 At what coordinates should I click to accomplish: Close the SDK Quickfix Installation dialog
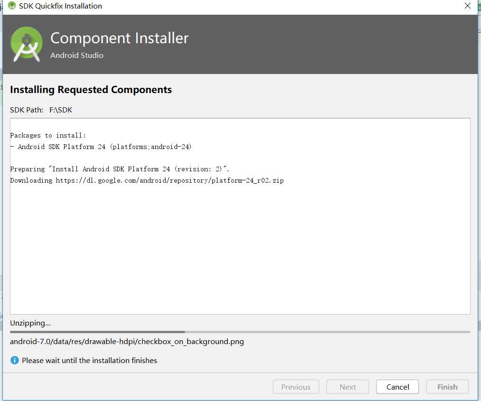468,6
